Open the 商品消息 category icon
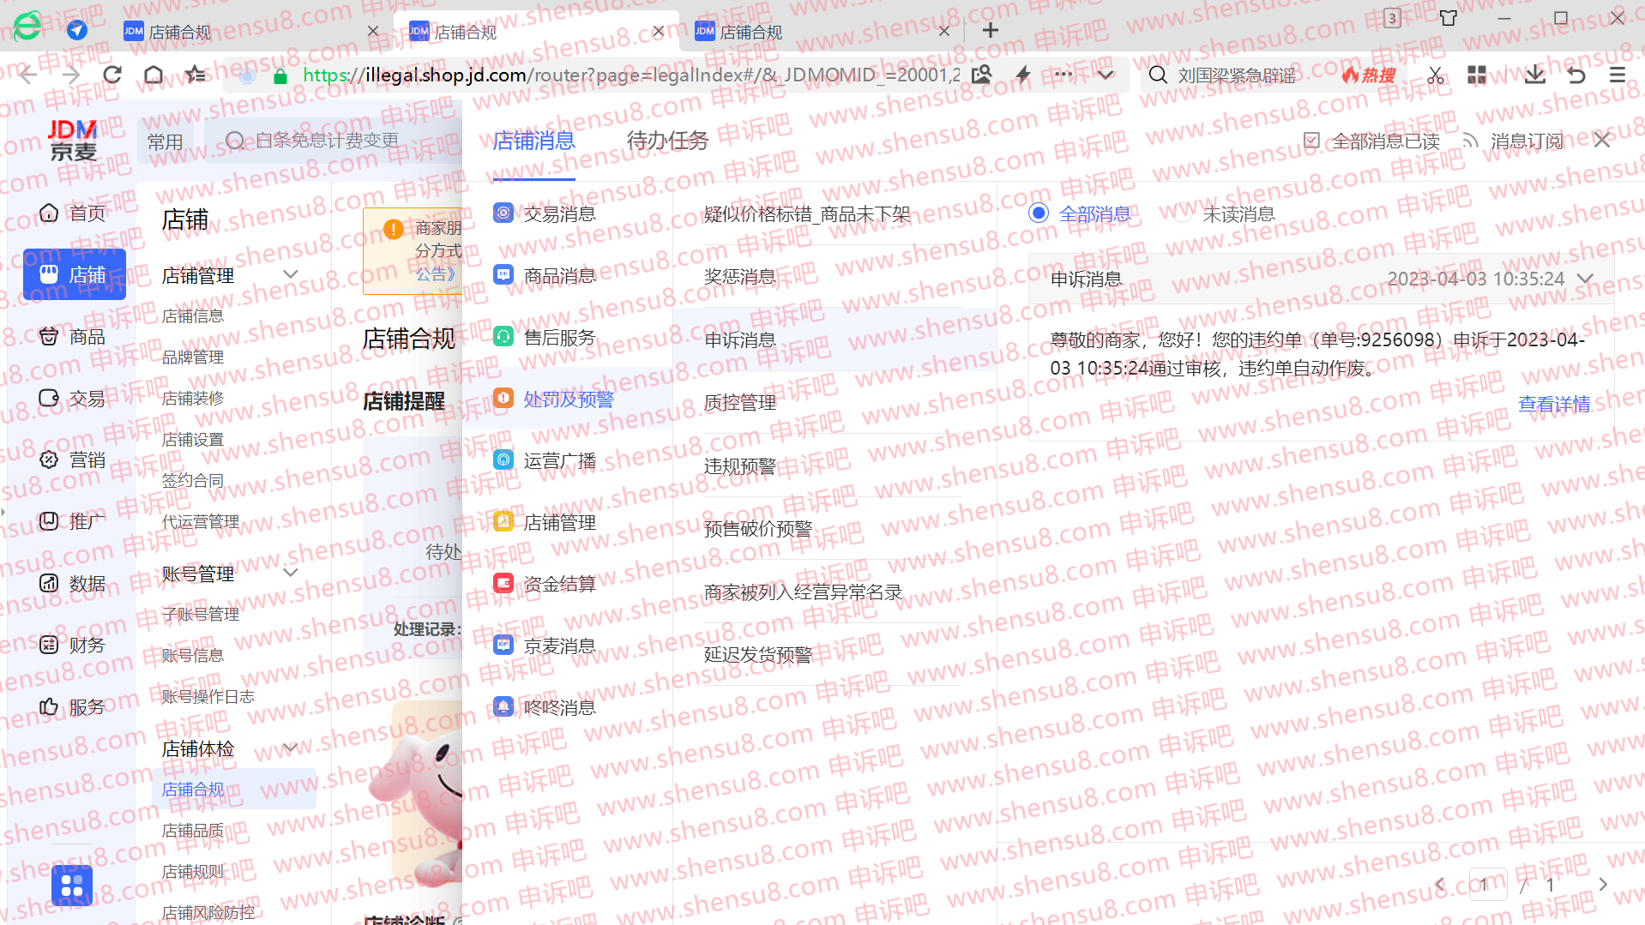The height and width of the screenshot is (925, 1645). coord(503,275)
